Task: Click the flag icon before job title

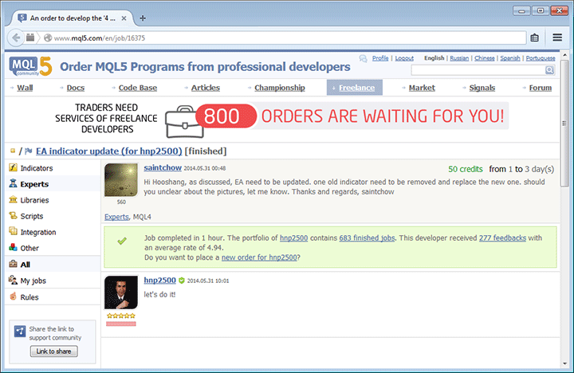Action: point(28,151)
